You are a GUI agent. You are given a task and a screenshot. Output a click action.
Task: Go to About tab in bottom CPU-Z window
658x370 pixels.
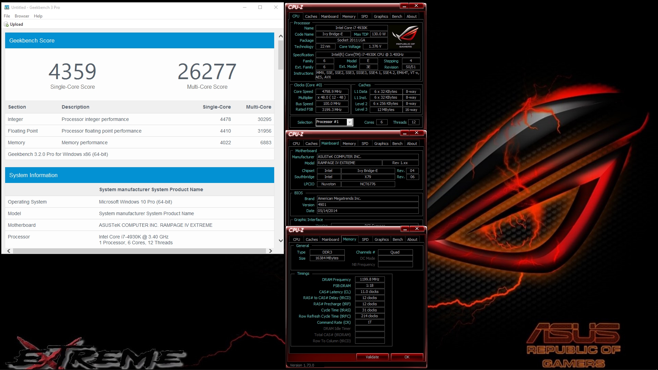[412, 239]
